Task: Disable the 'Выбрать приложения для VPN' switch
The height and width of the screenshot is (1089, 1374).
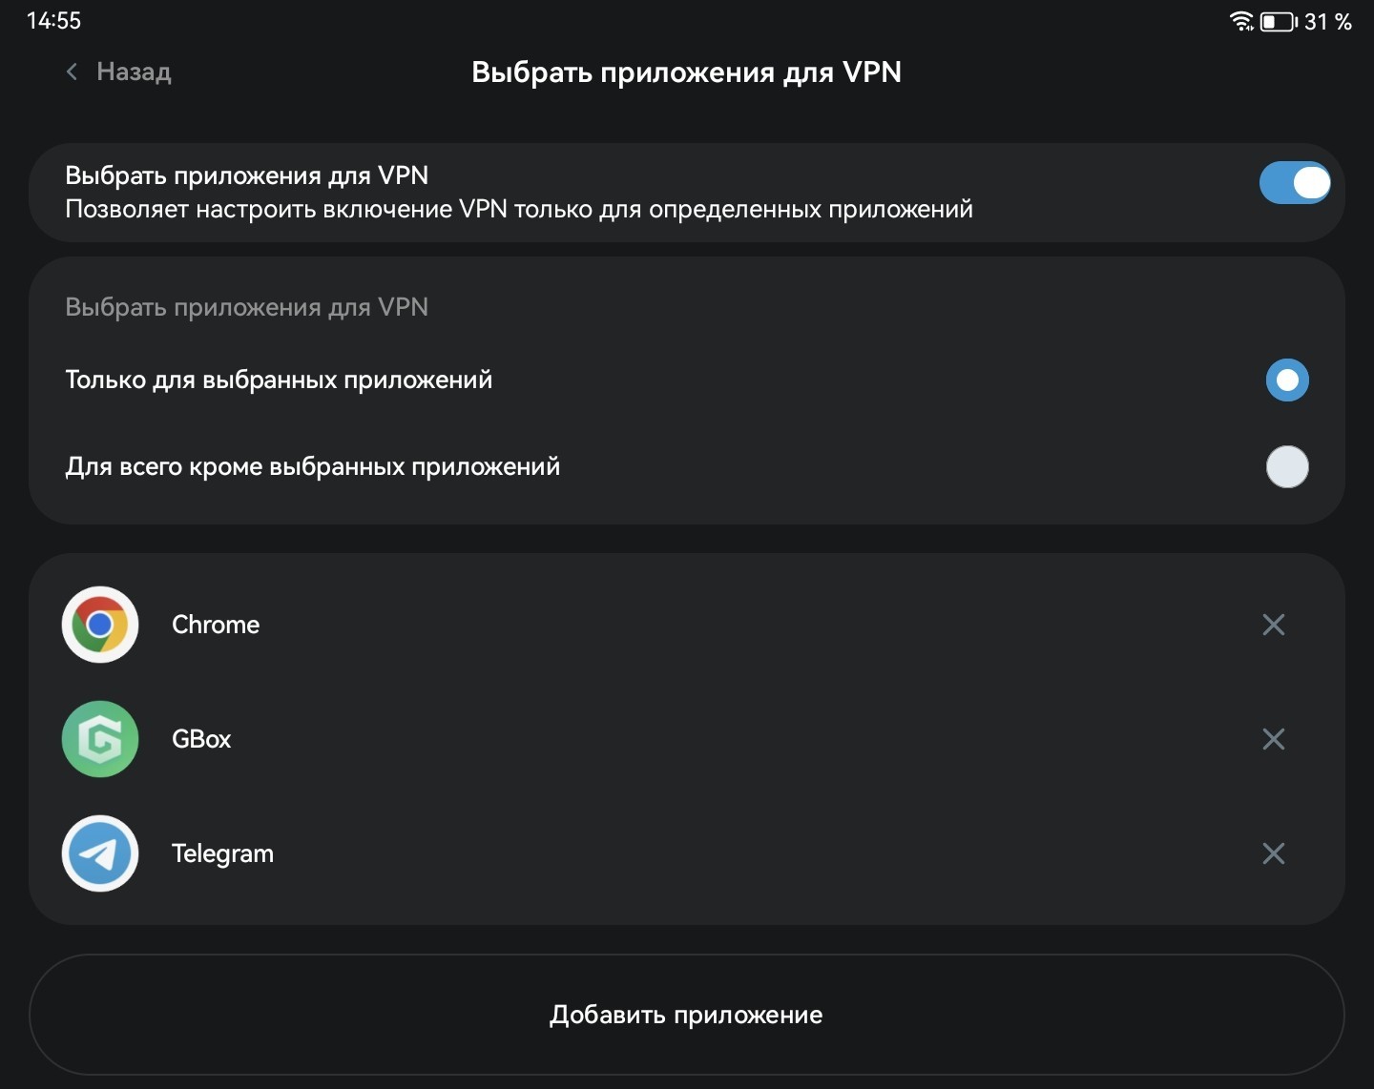Action: [x=1295, y=183]
